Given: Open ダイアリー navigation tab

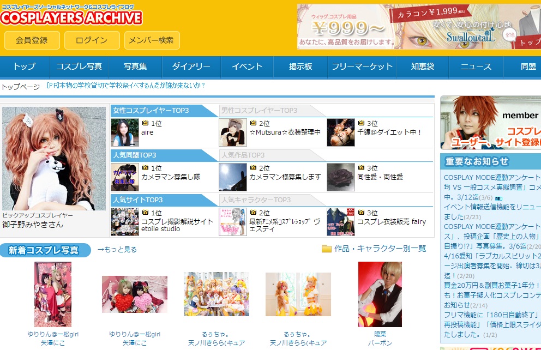Looking at the screenshot, I should 191,66.
